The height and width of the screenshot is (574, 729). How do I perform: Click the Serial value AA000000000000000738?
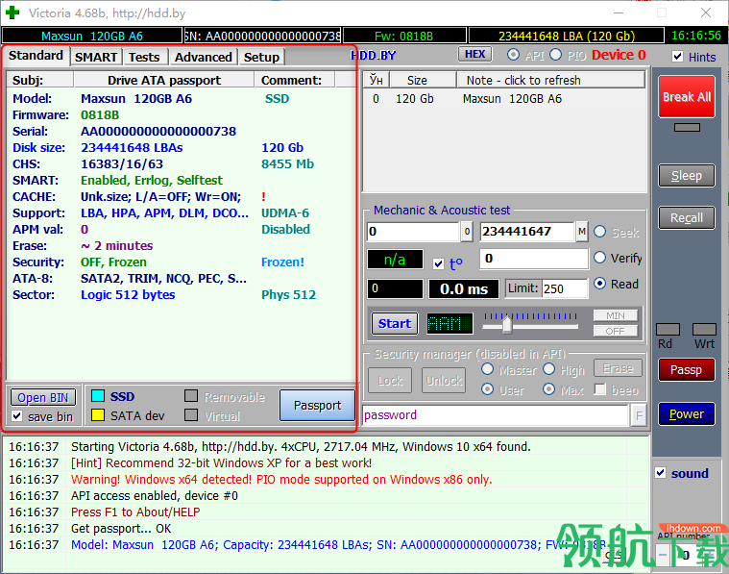(158, 132)
